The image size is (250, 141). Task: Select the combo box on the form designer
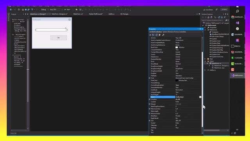(x=51, y=30)
